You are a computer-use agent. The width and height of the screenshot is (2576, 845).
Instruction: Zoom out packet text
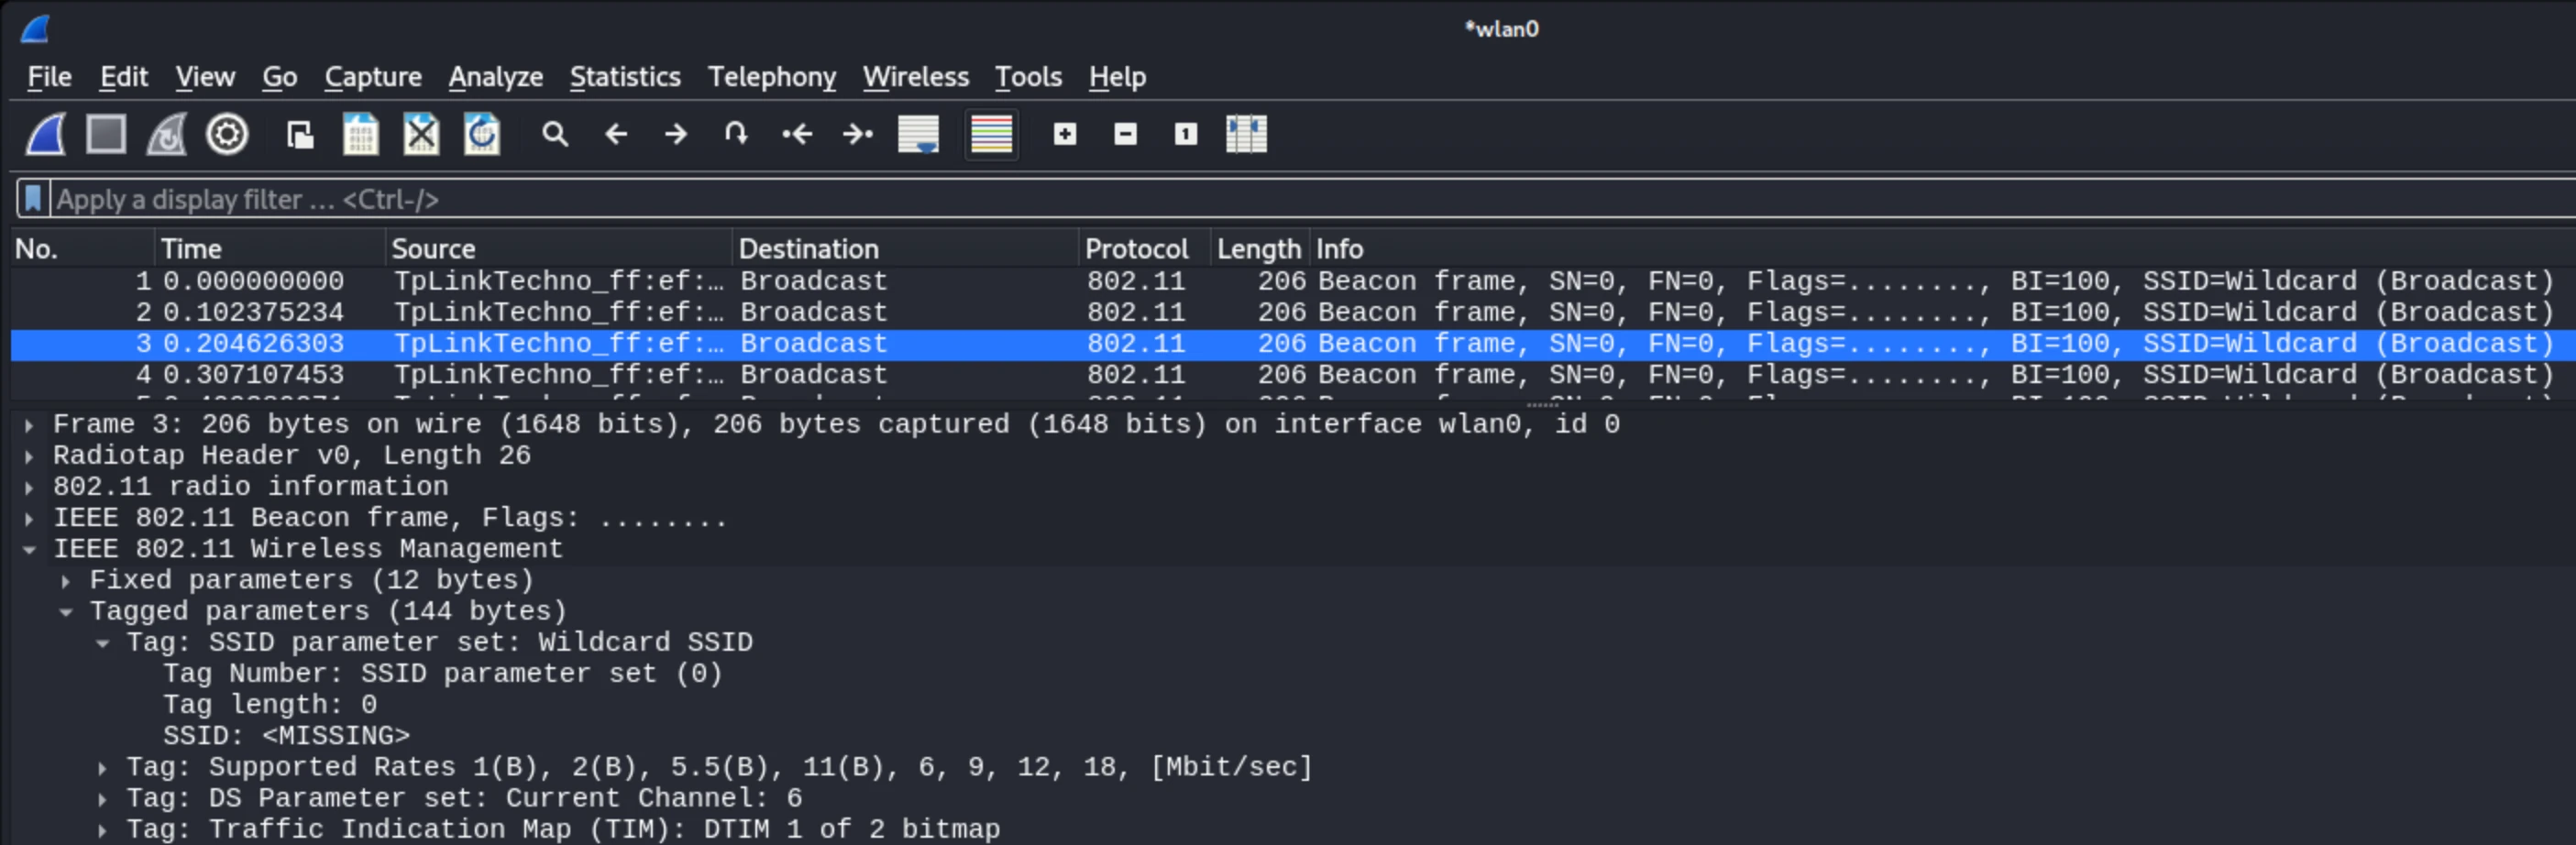(x=1125, y=134)
